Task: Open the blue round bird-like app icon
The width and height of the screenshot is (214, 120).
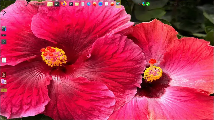Action: (89, 4)
